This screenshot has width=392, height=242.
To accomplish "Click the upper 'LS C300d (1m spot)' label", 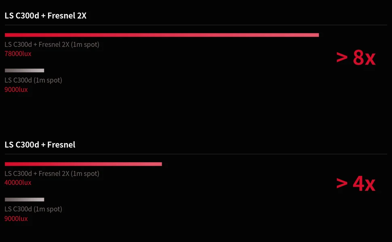I will click(33, 80).
